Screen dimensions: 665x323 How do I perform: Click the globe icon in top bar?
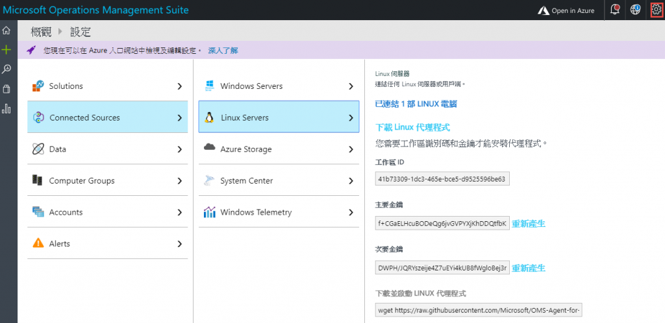click(x=635, y=10)
